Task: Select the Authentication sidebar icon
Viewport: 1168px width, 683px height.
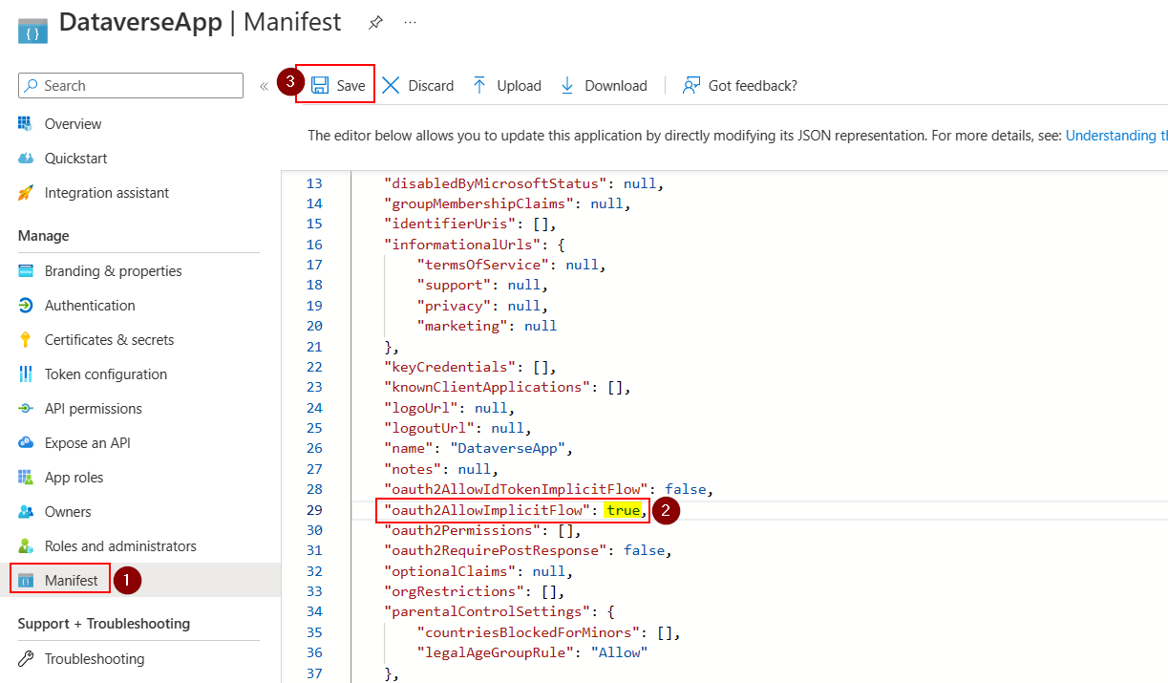Action: 27,305
